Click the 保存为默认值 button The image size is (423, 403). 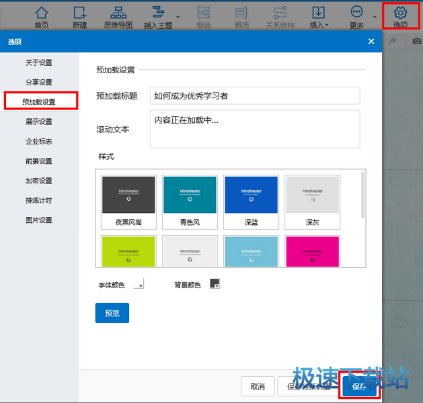click(309, 386)
